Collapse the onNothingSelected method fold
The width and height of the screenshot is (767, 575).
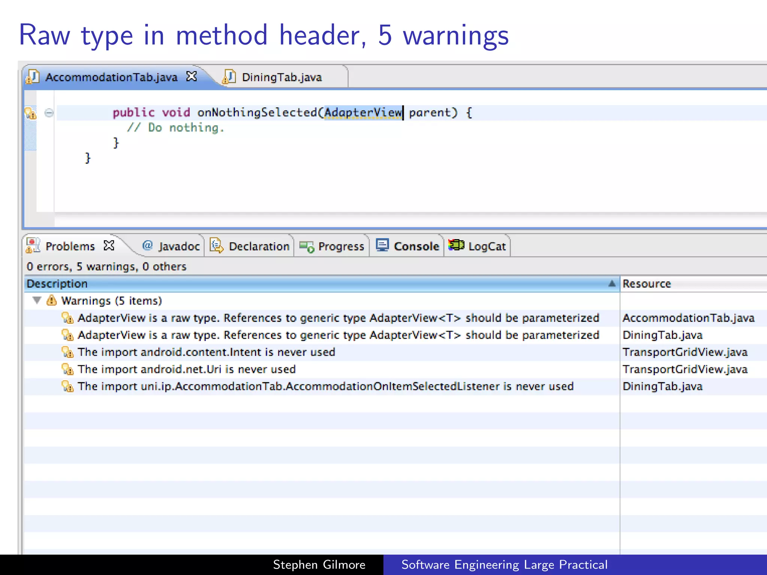click(x=49, y=113)
